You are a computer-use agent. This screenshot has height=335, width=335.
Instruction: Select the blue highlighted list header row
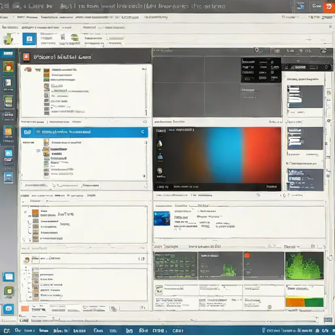(x=84, y=132)
